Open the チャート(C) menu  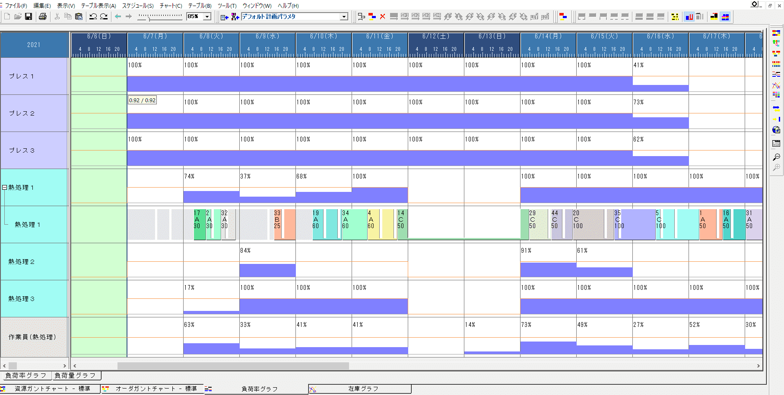[171, 6]
